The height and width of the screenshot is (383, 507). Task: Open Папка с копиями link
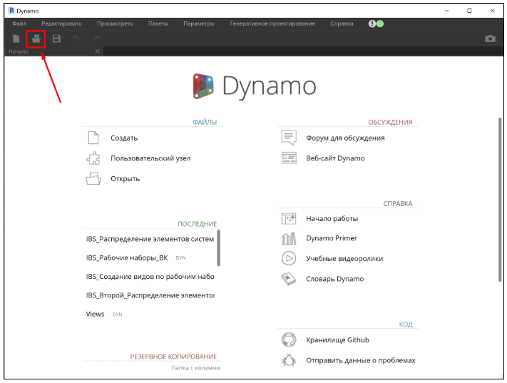(195, 368)
